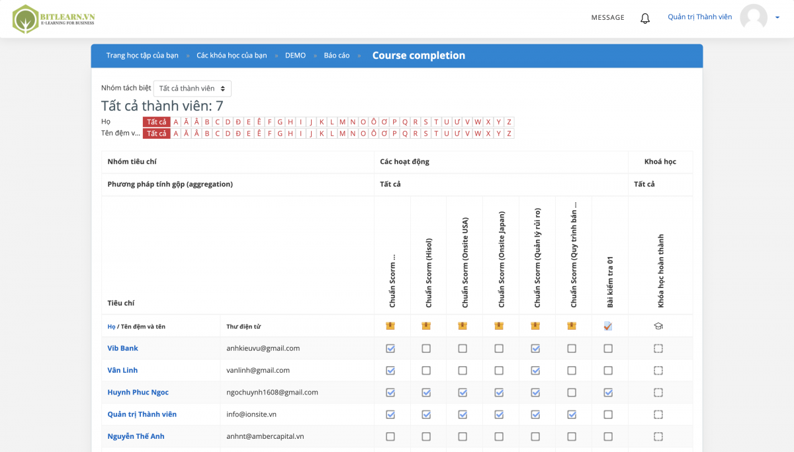Select Tất cả in the Họ filter row
Screen dimensions: 794x452
[x=157, y=122]
